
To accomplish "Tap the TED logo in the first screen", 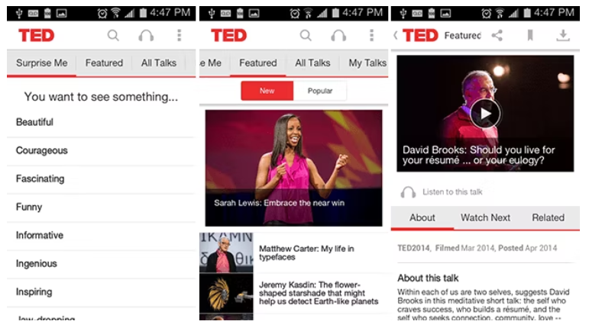I will pos(37,36).
